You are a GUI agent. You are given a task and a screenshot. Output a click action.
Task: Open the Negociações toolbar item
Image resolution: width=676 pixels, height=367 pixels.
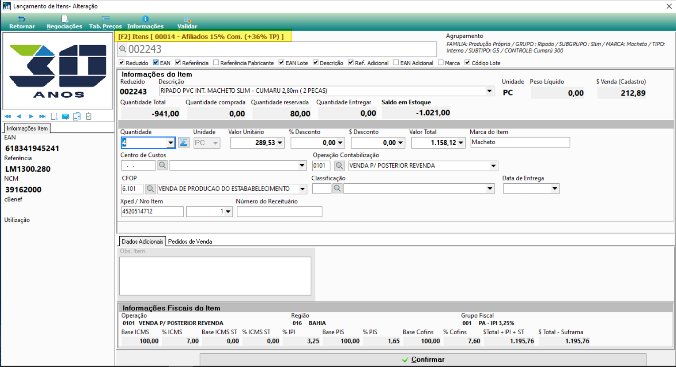(64, 22)
